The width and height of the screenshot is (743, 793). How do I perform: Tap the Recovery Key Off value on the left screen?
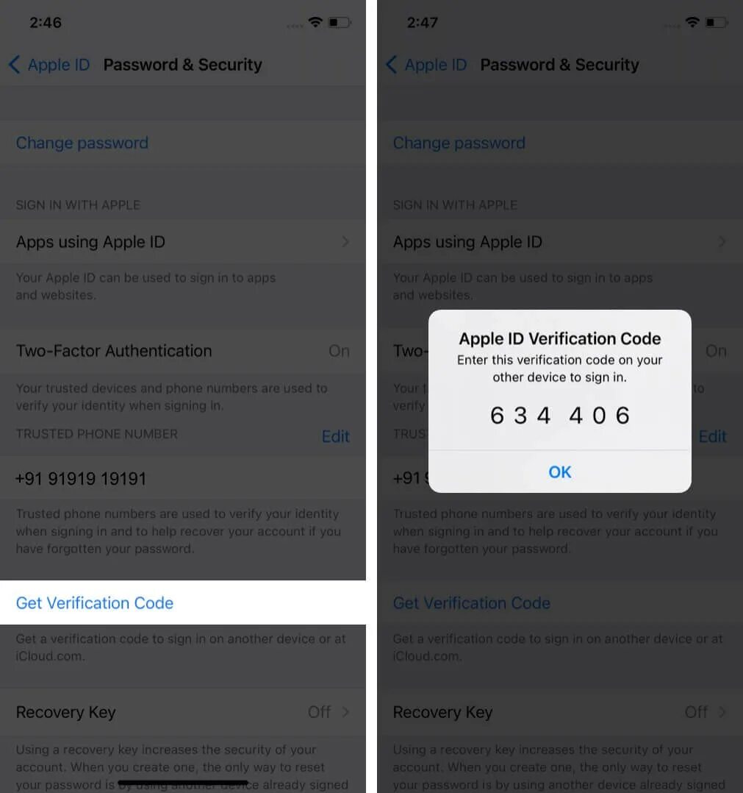pyautogui.click(x=319, y=712)
